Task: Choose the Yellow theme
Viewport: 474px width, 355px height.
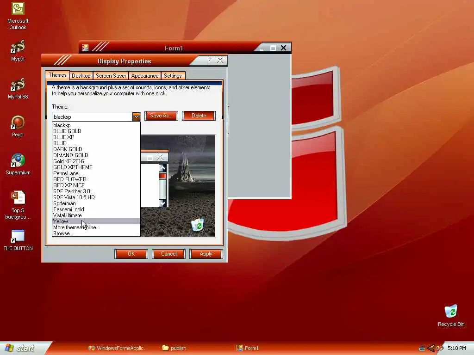Action: (x=96, y=221)
